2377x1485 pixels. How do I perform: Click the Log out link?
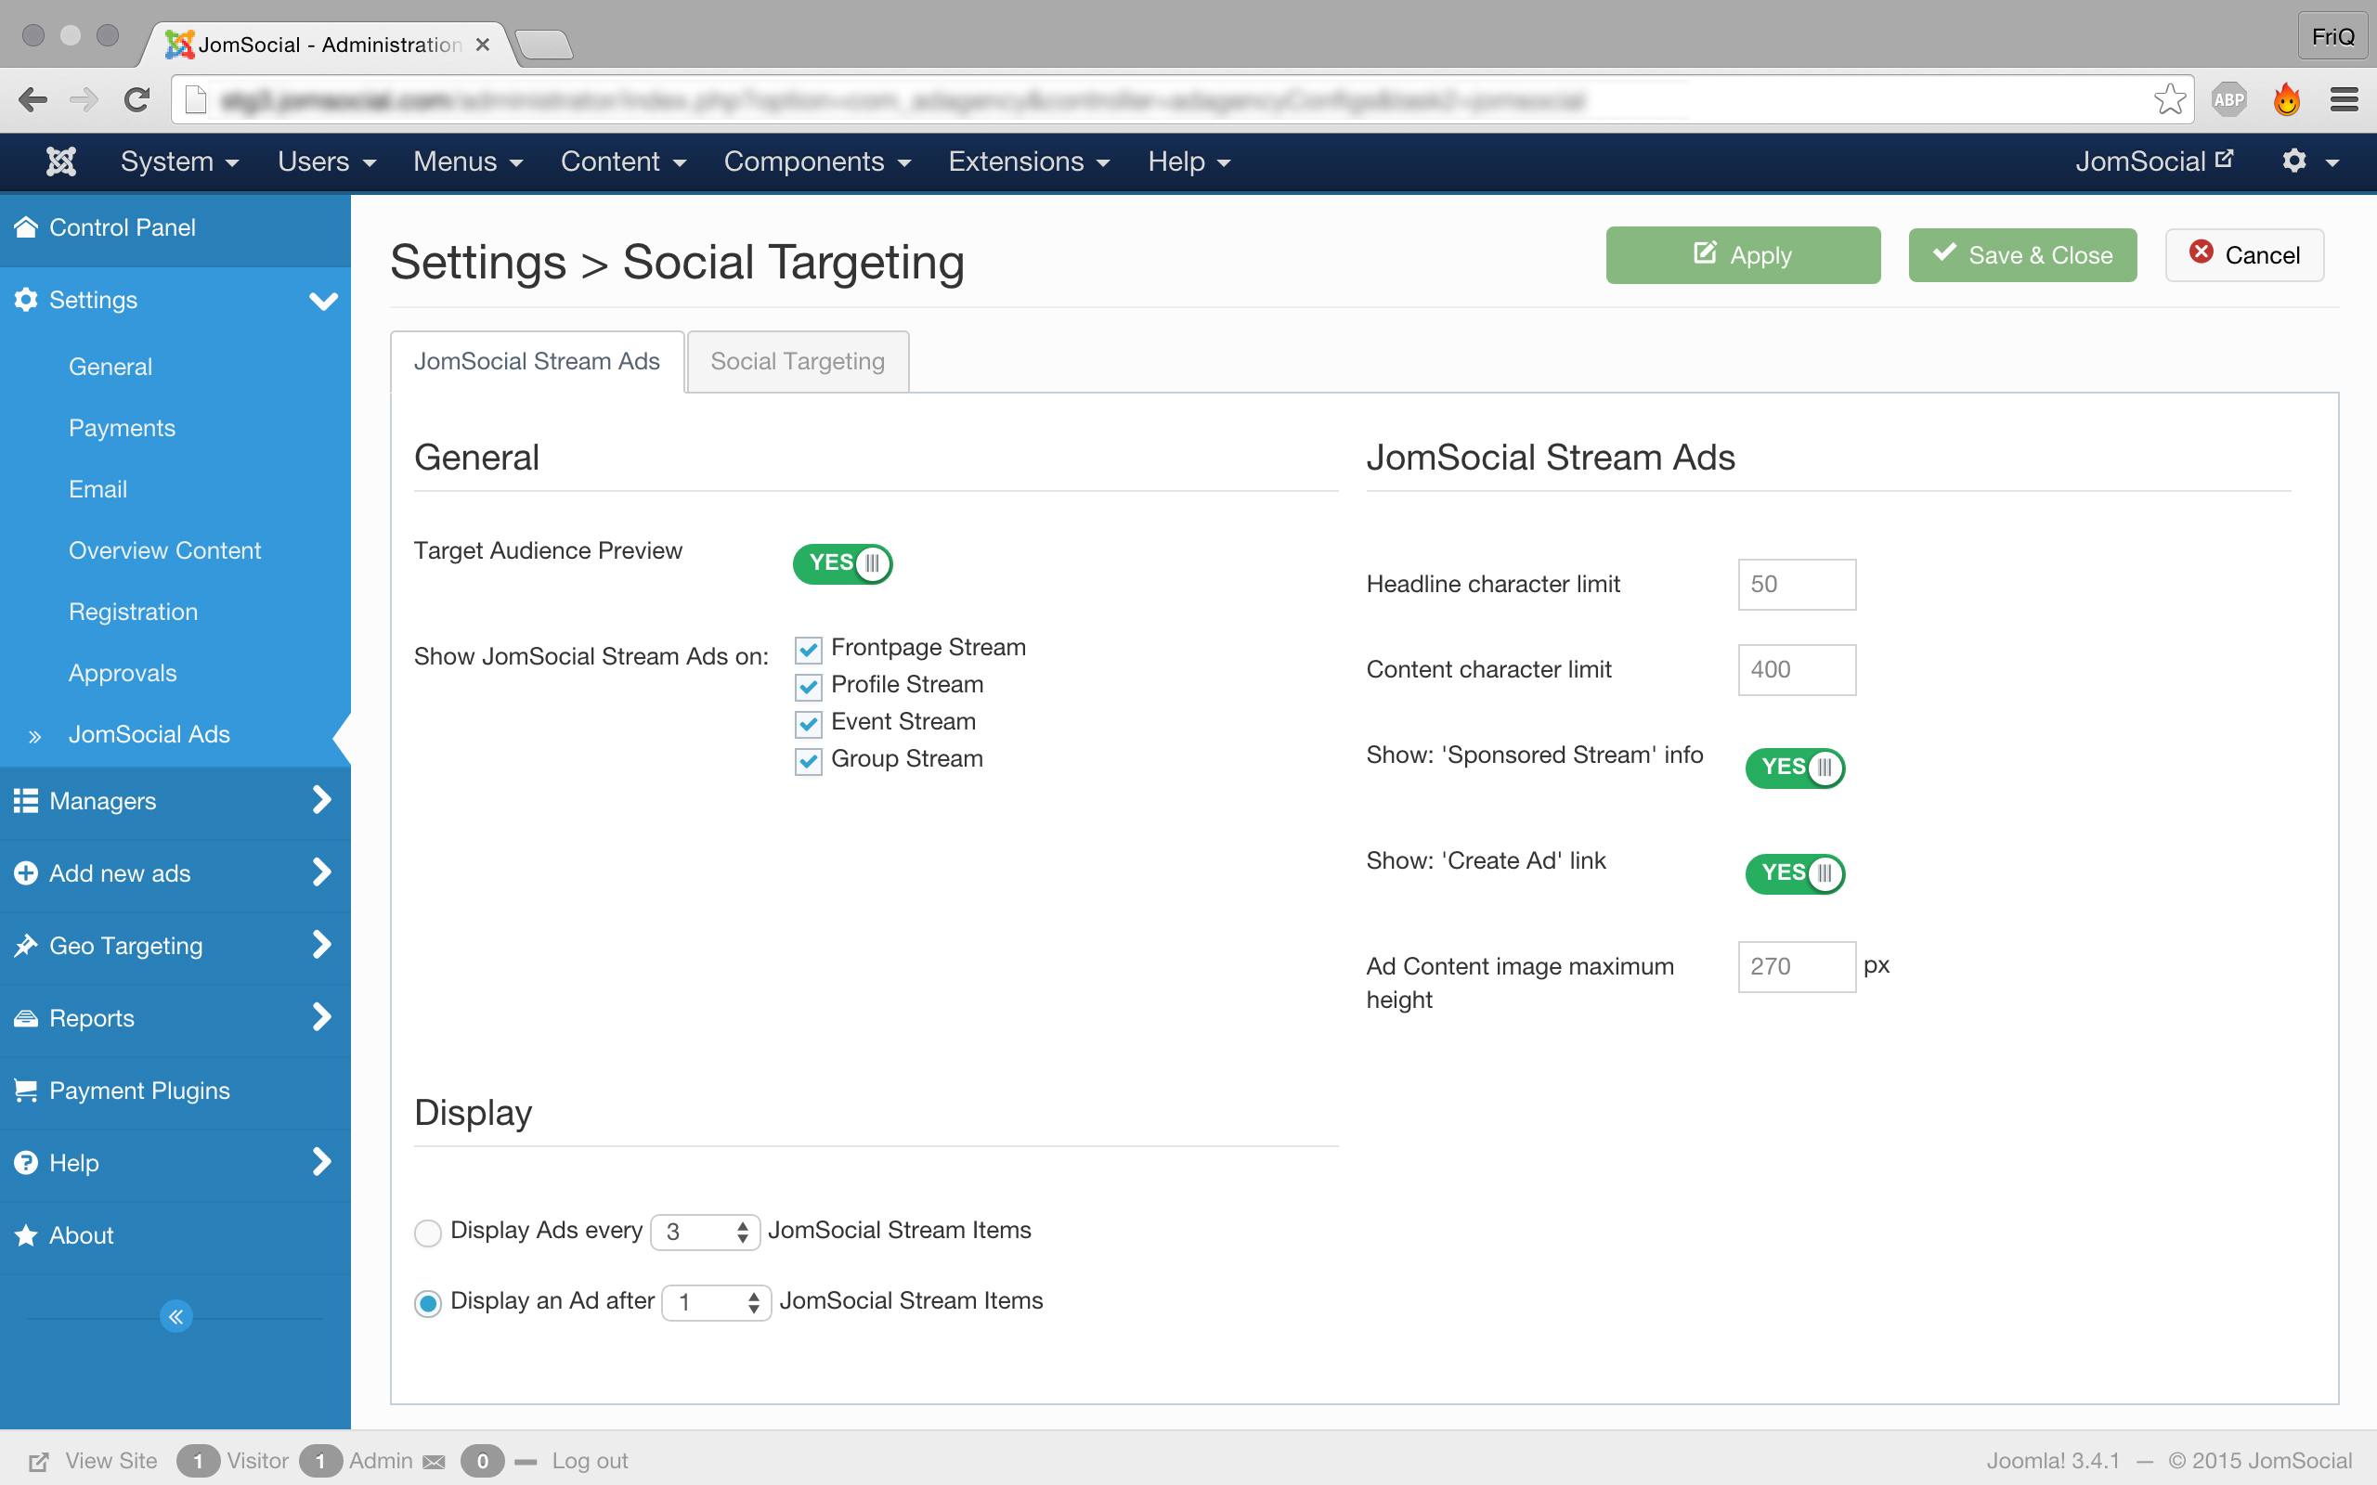590,1462
